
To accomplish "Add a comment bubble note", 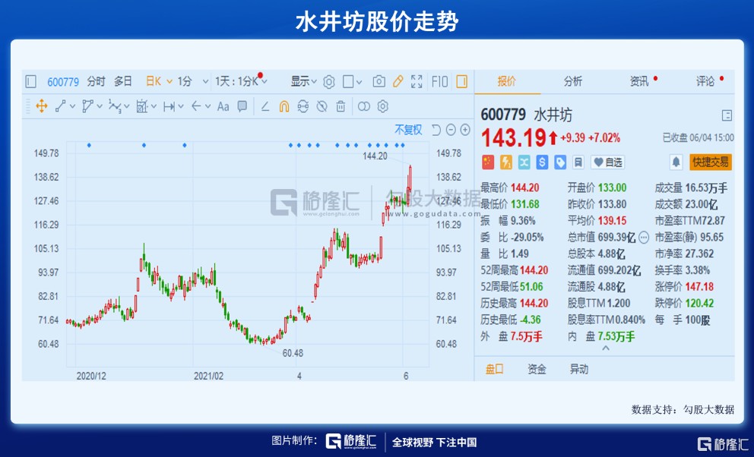I will click(242, 106).
